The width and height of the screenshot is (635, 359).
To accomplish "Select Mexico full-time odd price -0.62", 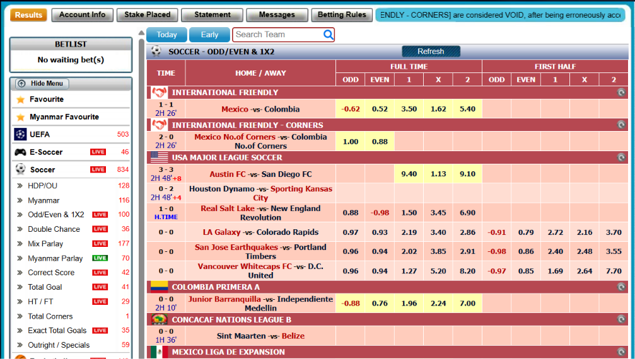I will [x=351, y=109].
